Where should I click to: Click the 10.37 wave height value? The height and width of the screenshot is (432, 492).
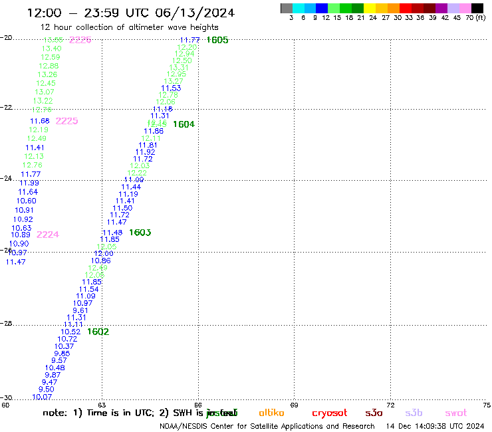pyautogui.click(x=64, y=346)
